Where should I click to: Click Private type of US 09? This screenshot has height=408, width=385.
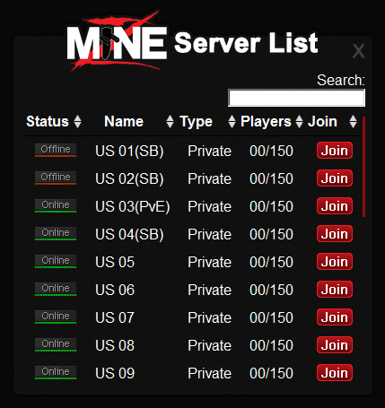point(210,373)
